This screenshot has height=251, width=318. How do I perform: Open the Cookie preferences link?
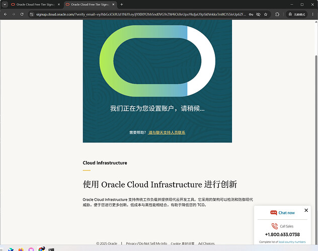point(183,243)
